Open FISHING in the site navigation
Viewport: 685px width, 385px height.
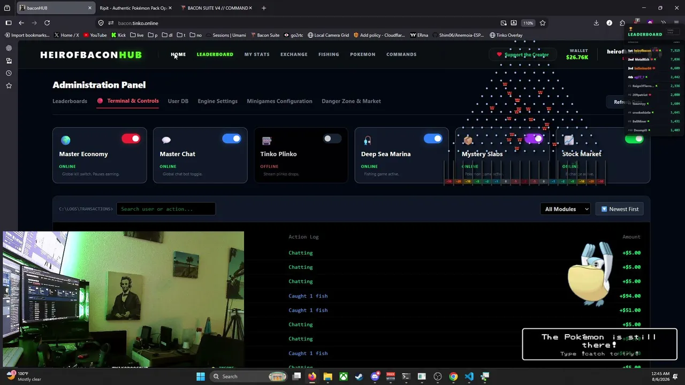[329, 54]
